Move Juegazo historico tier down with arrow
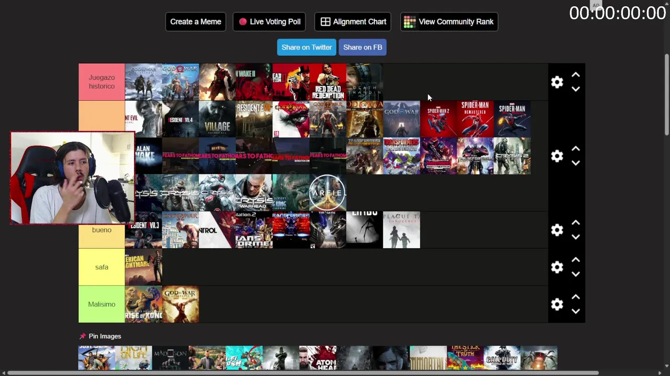670x376 pixels. tap(576, 89)
